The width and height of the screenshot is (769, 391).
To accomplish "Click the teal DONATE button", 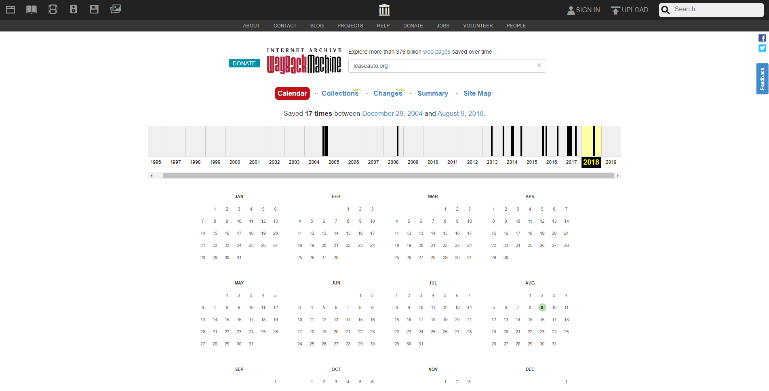I will [x=244, y=63].
